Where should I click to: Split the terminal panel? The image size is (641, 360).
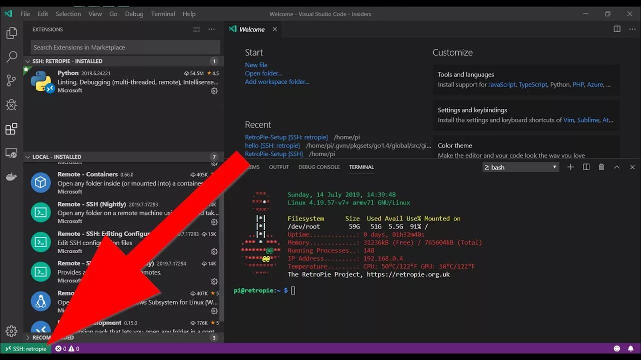pos(586,167)
